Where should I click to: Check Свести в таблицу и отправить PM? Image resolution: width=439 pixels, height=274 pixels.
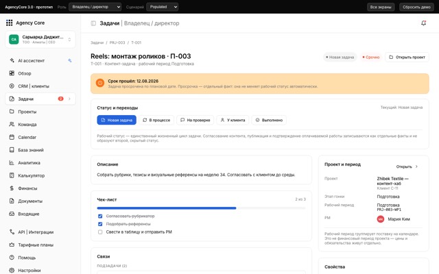tap(100, 232)
